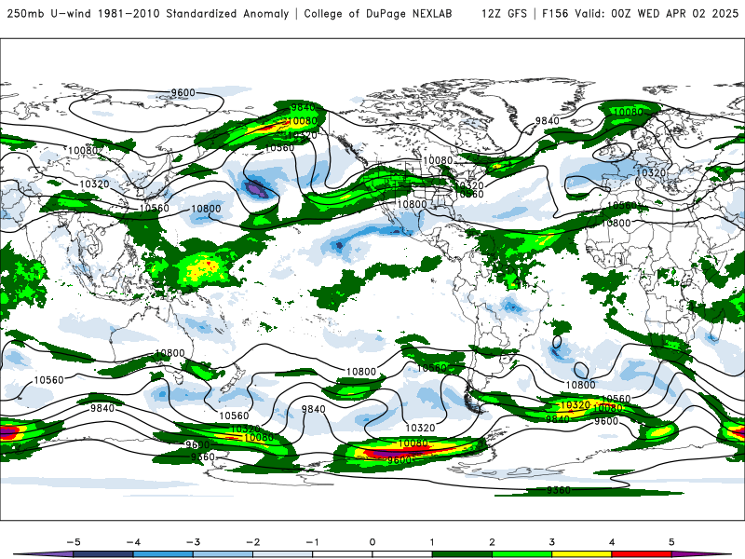Select the red swatch between 4 and 5

pos(642,554)
